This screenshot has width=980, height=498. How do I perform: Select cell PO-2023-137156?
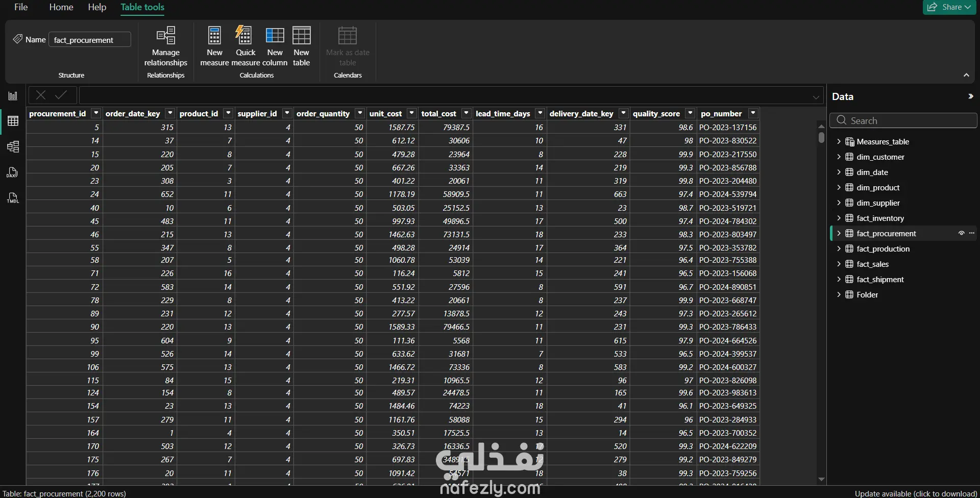tap(728, 127)
